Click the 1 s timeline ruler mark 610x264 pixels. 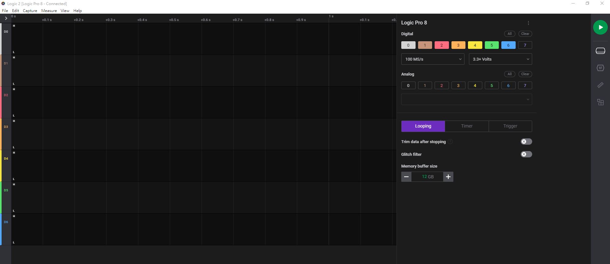pos(331,16)
